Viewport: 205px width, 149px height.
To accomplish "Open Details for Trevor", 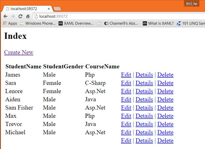I will [144, 124].
